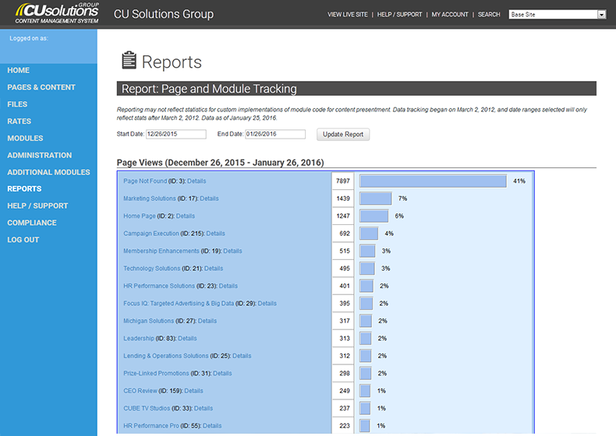
Task: Open CEO Review page link
Action: click(x=140, y=391)
